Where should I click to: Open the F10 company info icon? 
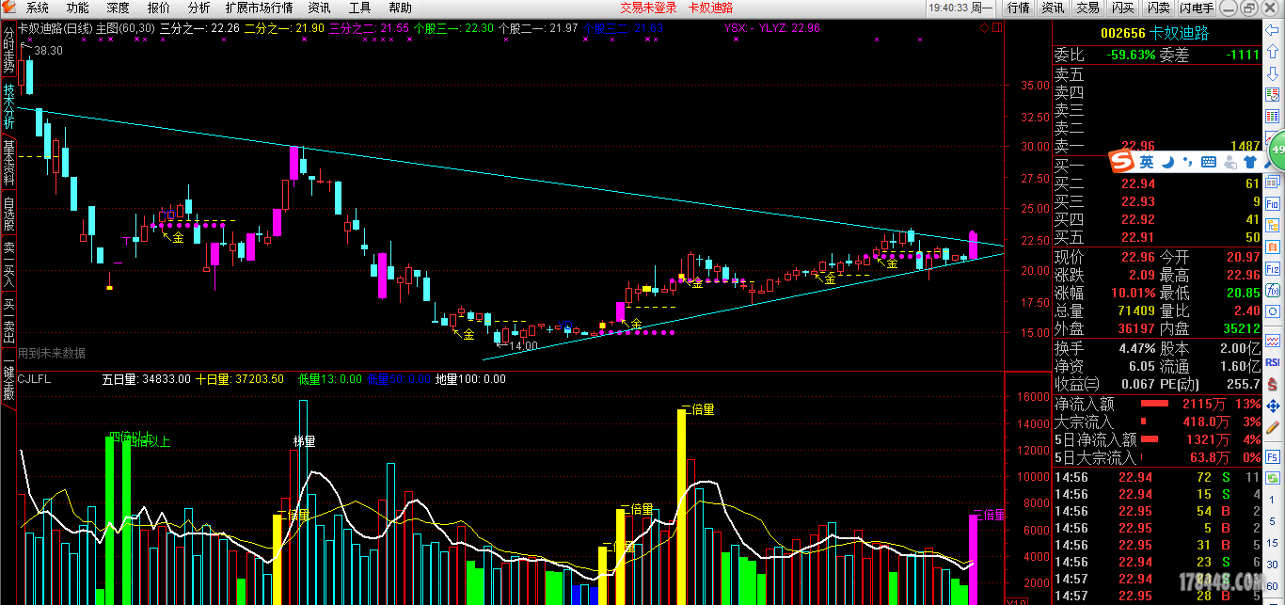pyautogui.click(x=1272, y=204)
